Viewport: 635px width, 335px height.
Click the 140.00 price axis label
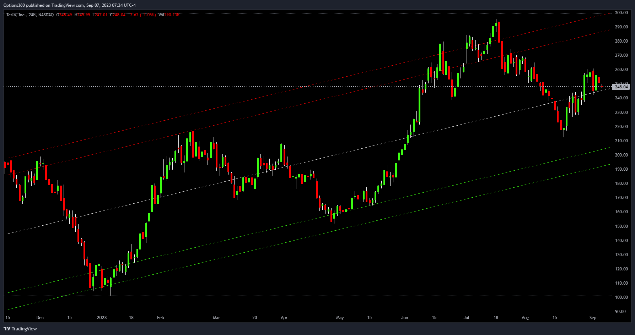(621, 241)
